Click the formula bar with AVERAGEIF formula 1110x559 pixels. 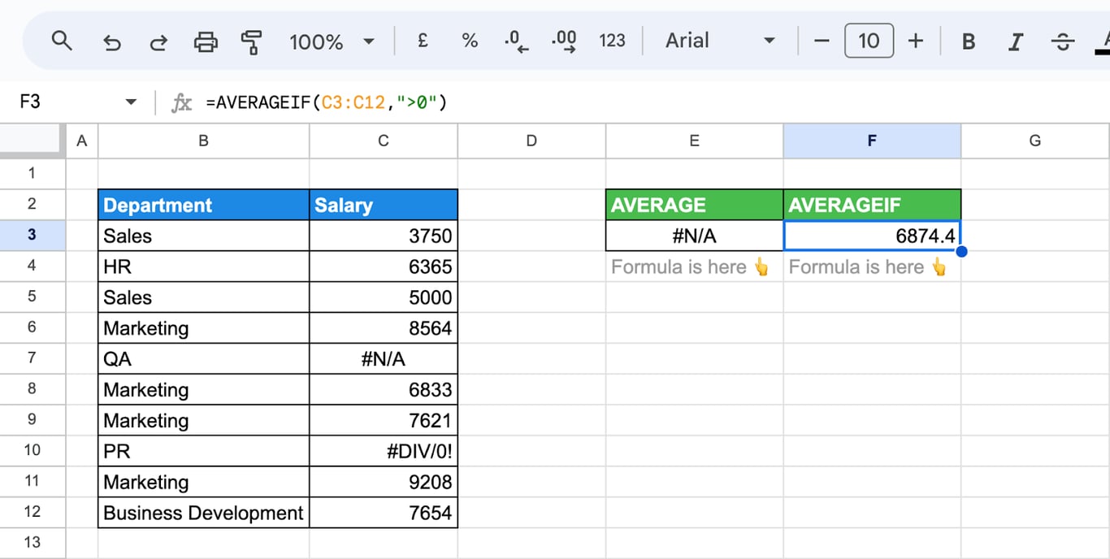click(x=654, y=102)
